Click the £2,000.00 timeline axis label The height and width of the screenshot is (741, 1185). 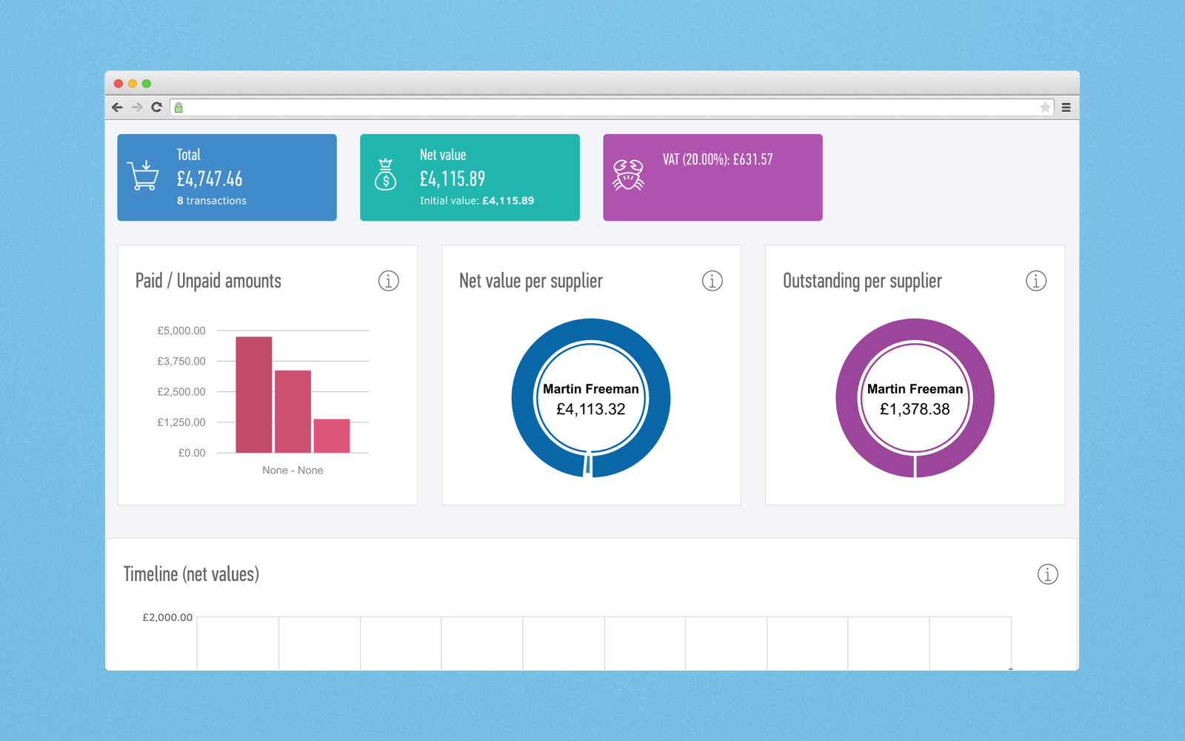click(167, 617)
